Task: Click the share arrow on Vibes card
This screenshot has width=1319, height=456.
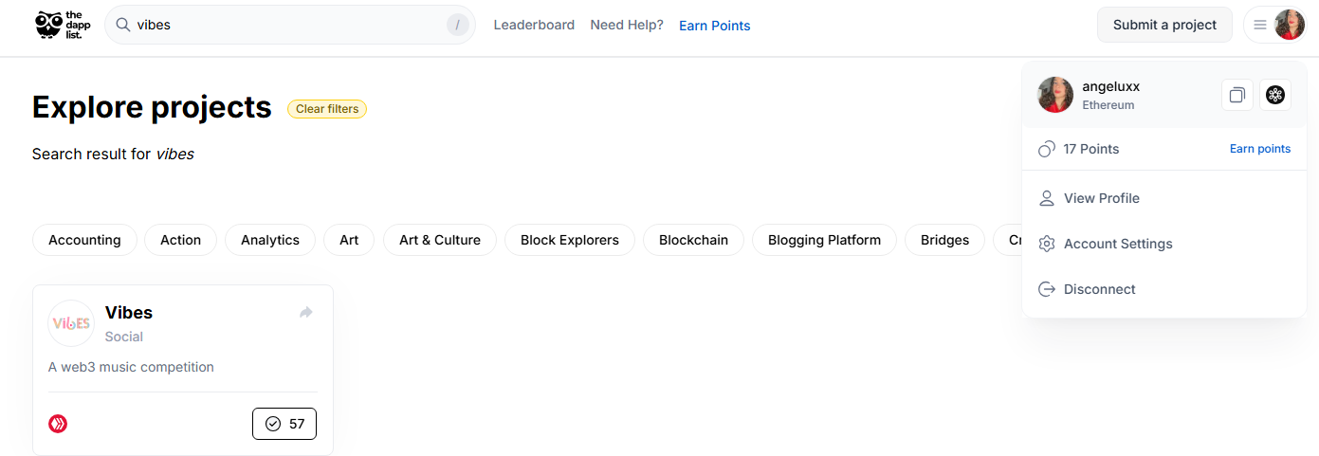Action: point(306,312)
